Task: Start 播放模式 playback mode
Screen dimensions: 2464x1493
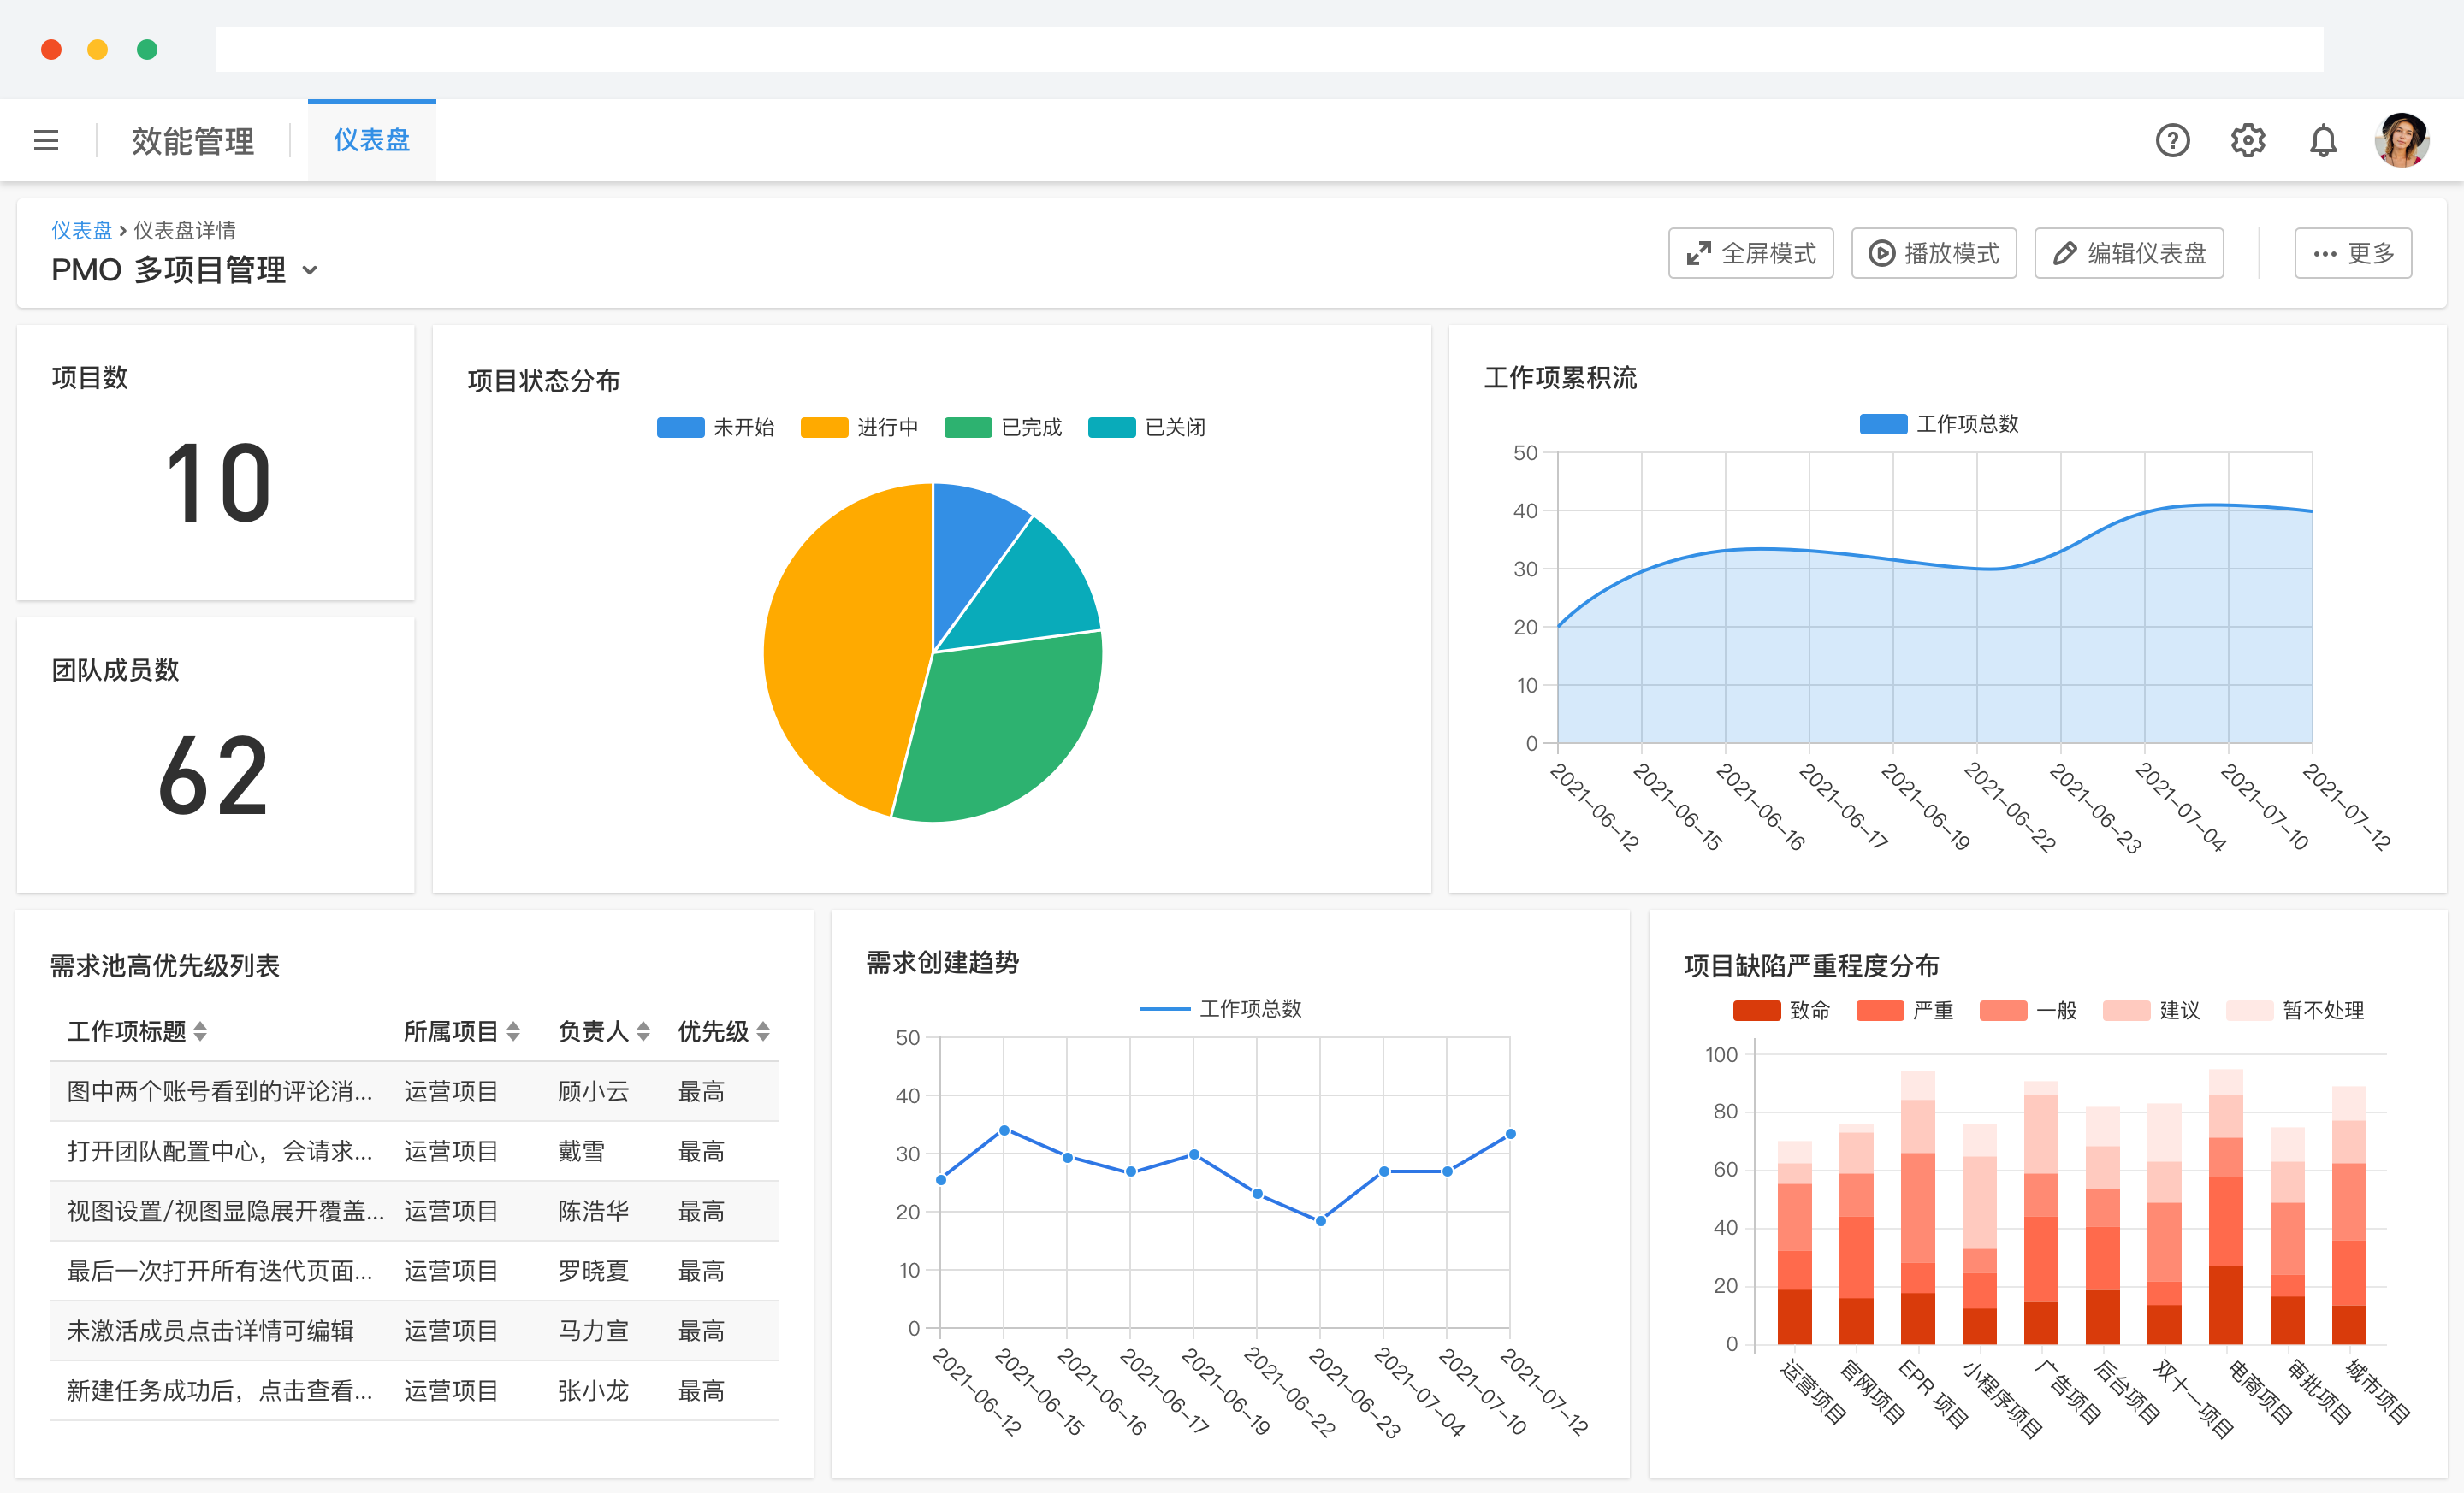Action: 1933,254
